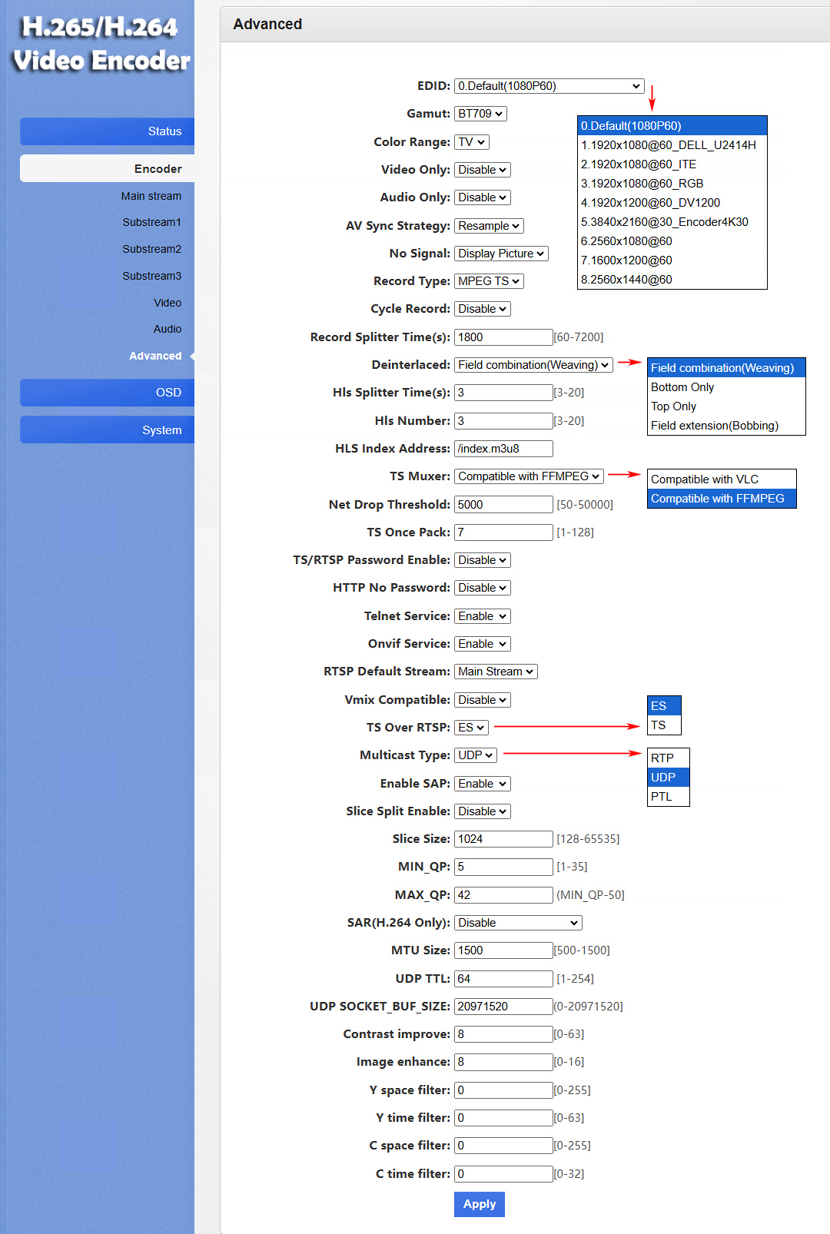Open the Audio Only dropdown
Screen dimensions: 830x1234
[483, 197]
